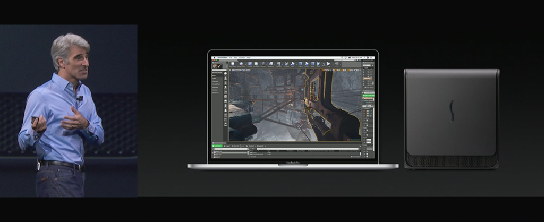
Task: Select Basic category in Modes panel
Action: click(x=214, y=75)
